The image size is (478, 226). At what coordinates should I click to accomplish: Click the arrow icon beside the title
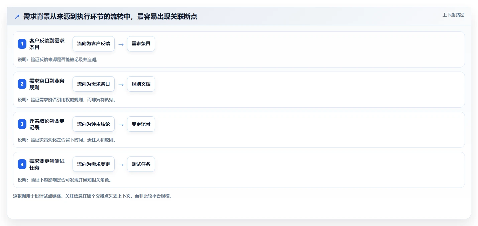17,17
